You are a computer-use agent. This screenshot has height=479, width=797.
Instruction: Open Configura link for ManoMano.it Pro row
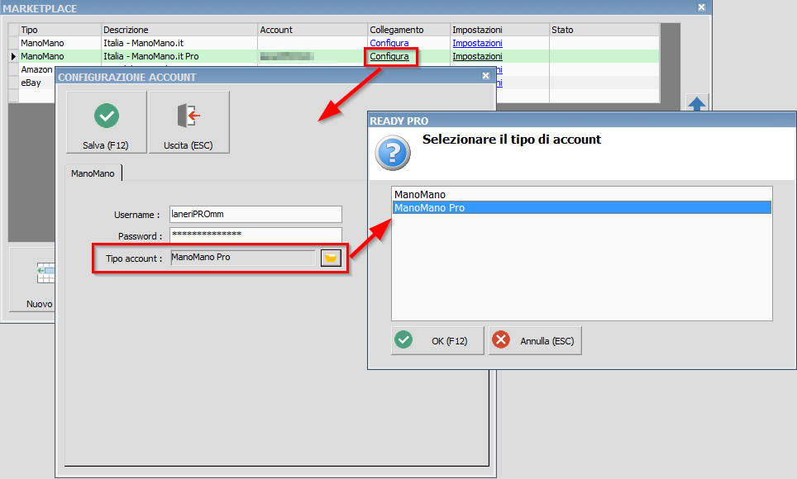[389, 56]
